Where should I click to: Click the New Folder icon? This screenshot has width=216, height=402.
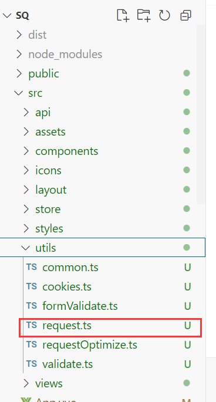(144, 15)
